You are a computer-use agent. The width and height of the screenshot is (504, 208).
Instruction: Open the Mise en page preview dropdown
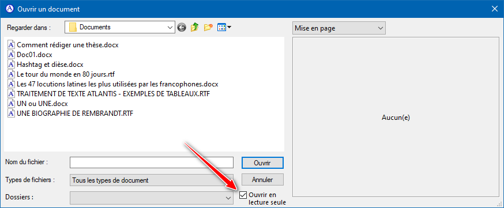coord(338,28)
